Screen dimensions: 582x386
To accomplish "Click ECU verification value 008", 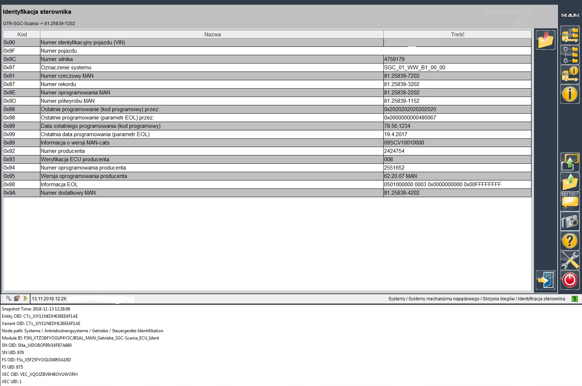I will coord(388,159).
